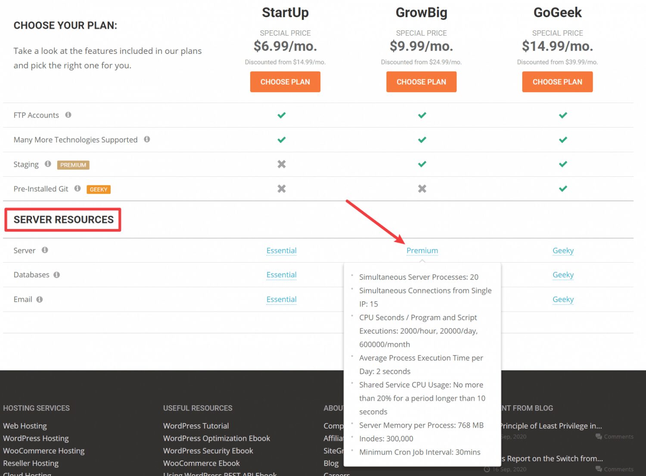The image size is (646, 476).
Task: Click the GrowBig checkmark in Staging row
Action: click(x=422, y=164)
